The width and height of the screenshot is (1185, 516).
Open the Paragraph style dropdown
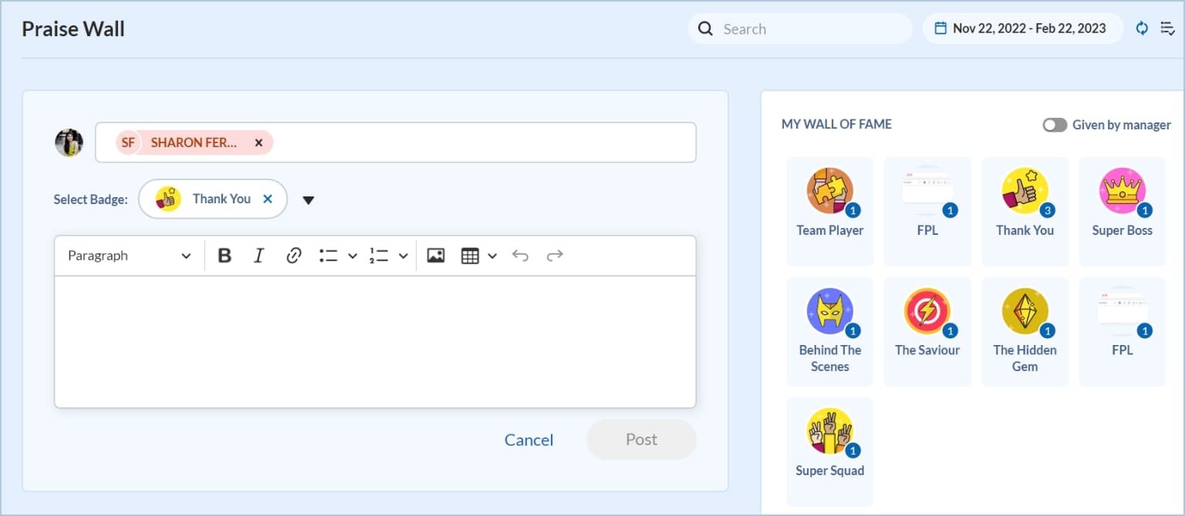coord(129,256)
